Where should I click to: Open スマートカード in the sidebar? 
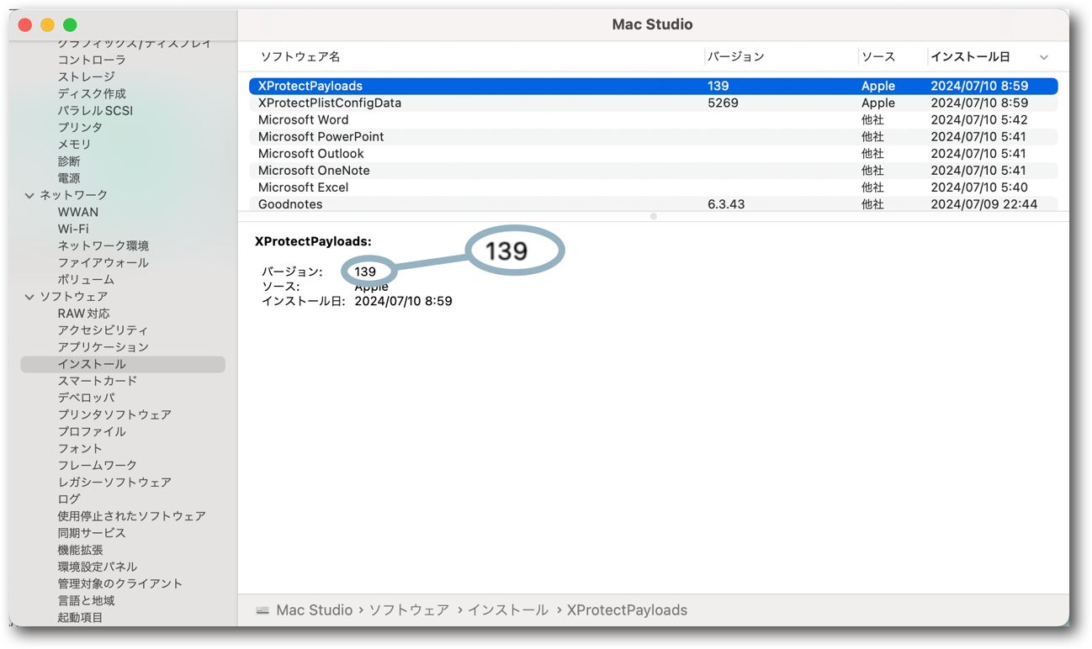tap(97, 381)
